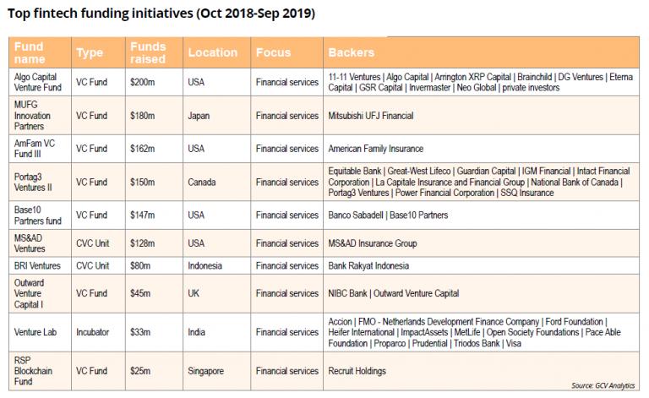Click the Incubator type cell
This screenshot has height=398, width=649.
click(x=93, y=332)
